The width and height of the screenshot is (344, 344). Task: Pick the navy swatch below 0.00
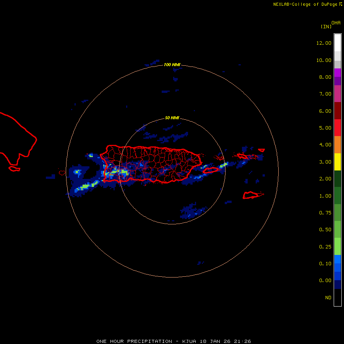(x=338, y=284)
